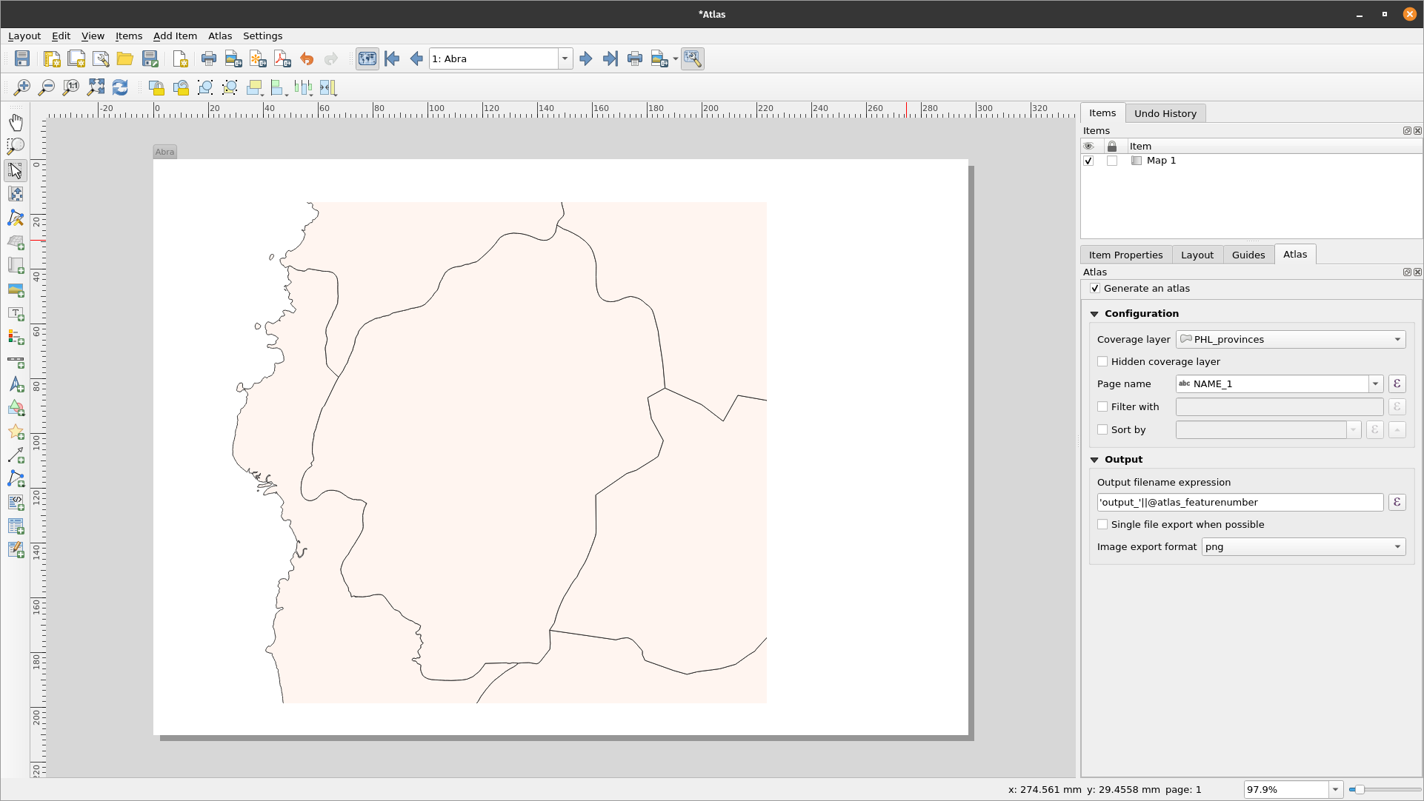Go to next atlas feature arrow
Viewport: 1424px width, 801px height.
pos(586,59)
